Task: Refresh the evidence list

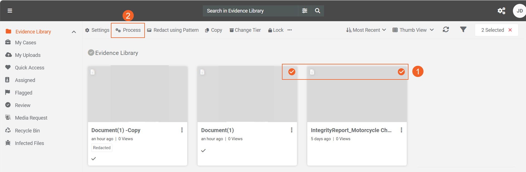Action: click(446, 30)
